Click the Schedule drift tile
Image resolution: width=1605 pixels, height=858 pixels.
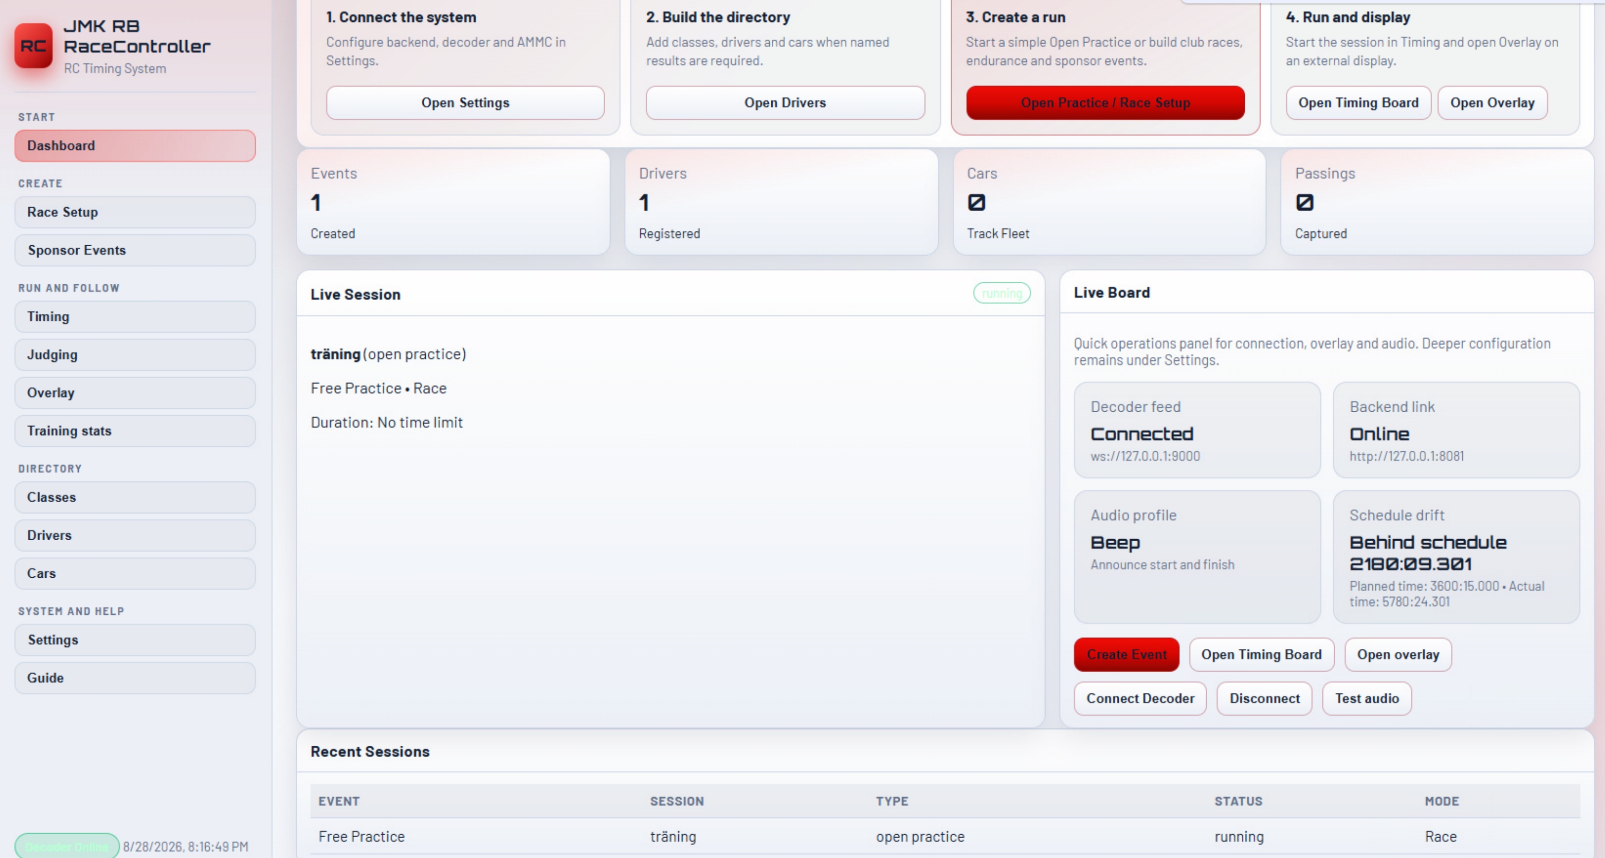[x=1456, y=557]
